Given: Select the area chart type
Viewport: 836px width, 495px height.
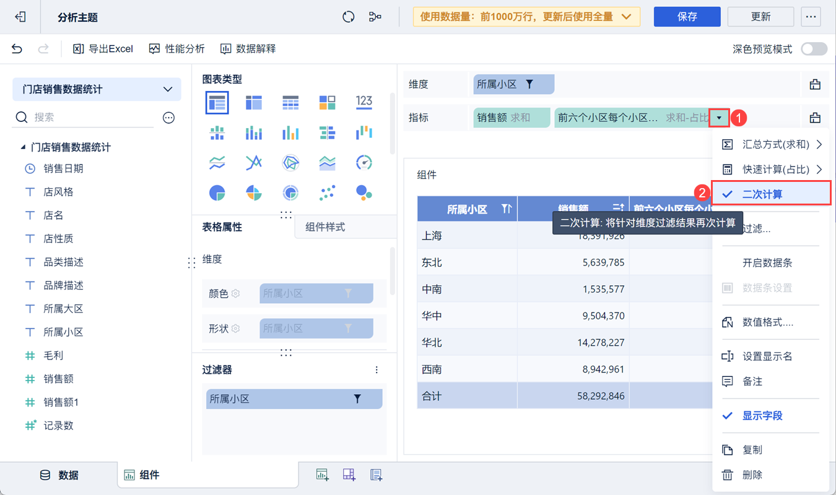Looking at the screenshot, I should [x=327, y=163].
